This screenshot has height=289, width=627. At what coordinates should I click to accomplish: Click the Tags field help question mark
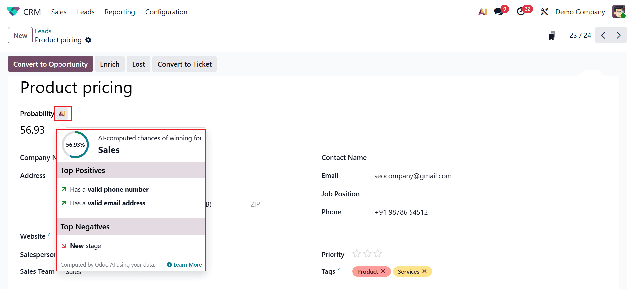coord(339,269)
